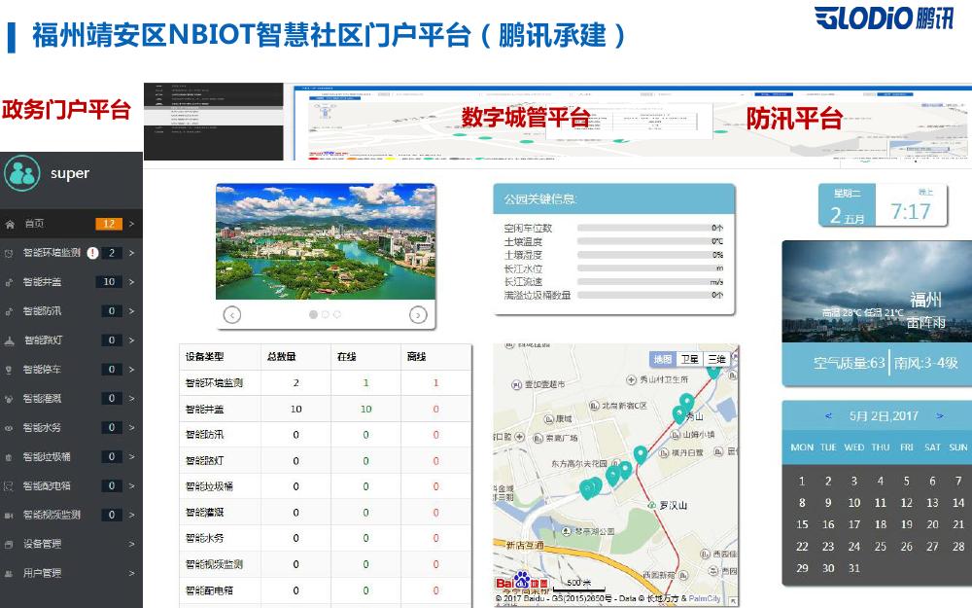Show next image with carousel right arrow
972x608 pixels.
(x=418, y=314)
